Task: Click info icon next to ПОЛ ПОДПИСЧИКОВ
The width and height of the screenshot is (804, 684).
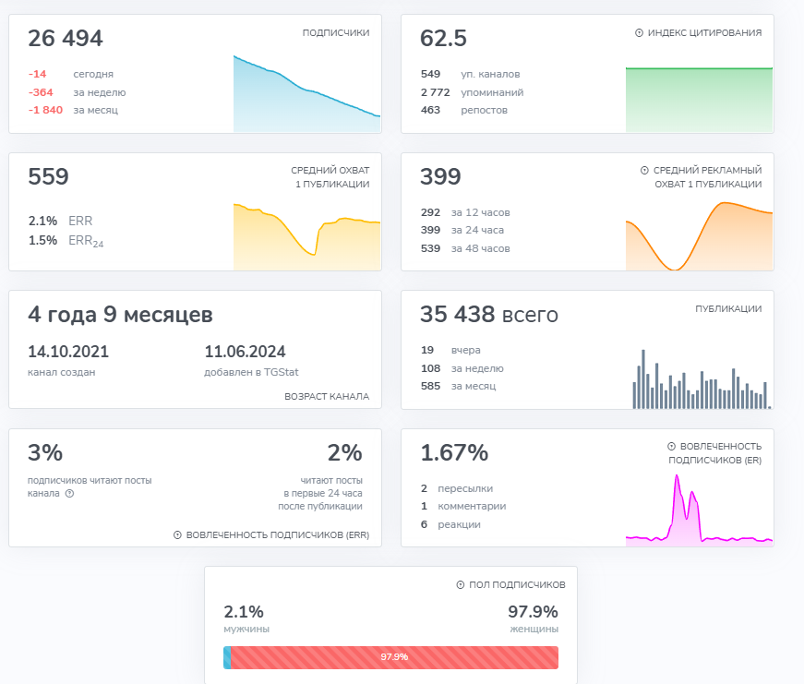Action: [461, 584]
